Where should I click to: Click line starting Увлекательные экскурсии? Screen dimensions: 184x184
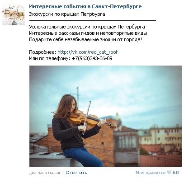87,27
